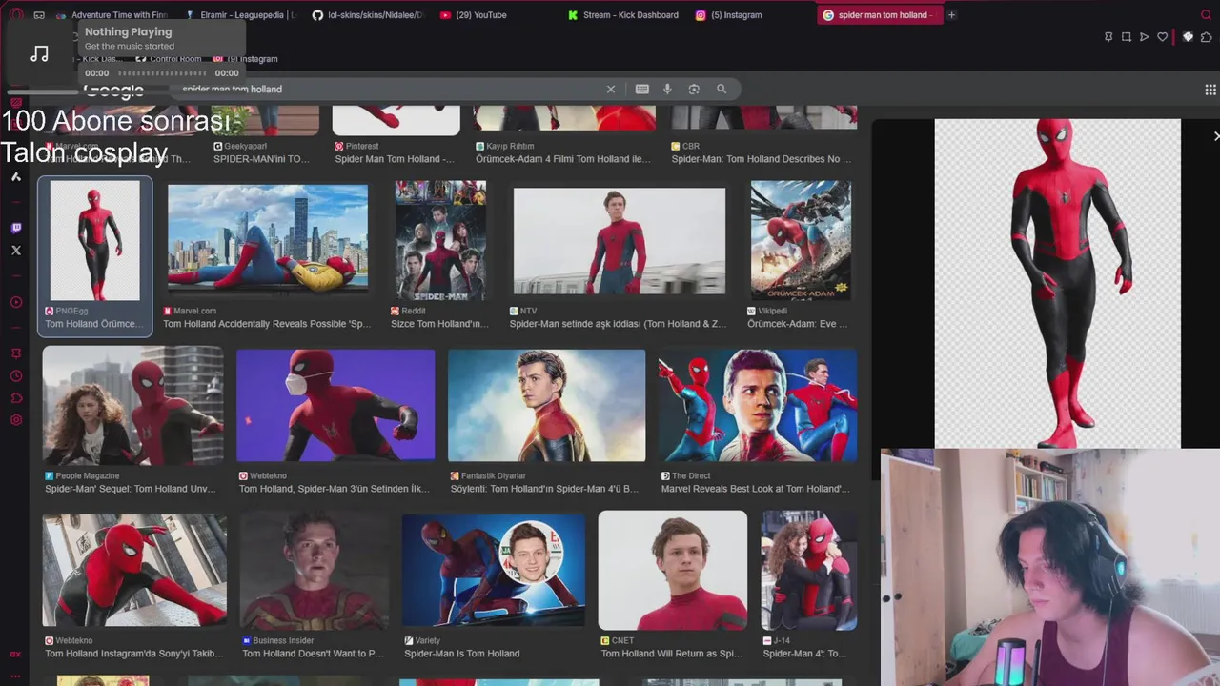Open X (Twitter) in the sidebar
The height and width of the screenshot is (686, 1220).
pyautogui.click(x=15, y=251)
